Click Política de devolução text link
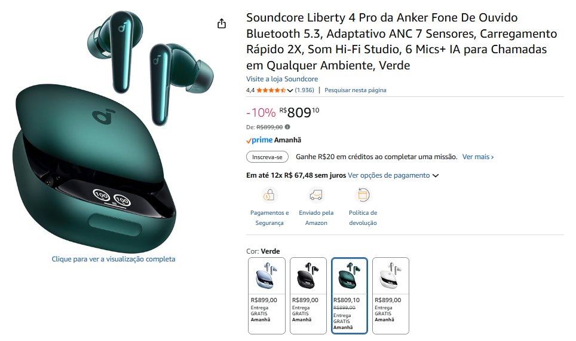The image size is (576, 341). (363, 218)
